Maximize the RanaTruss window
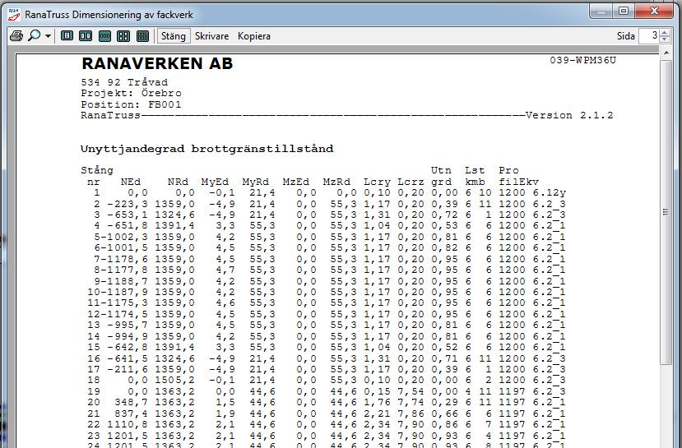 point(624,11)
